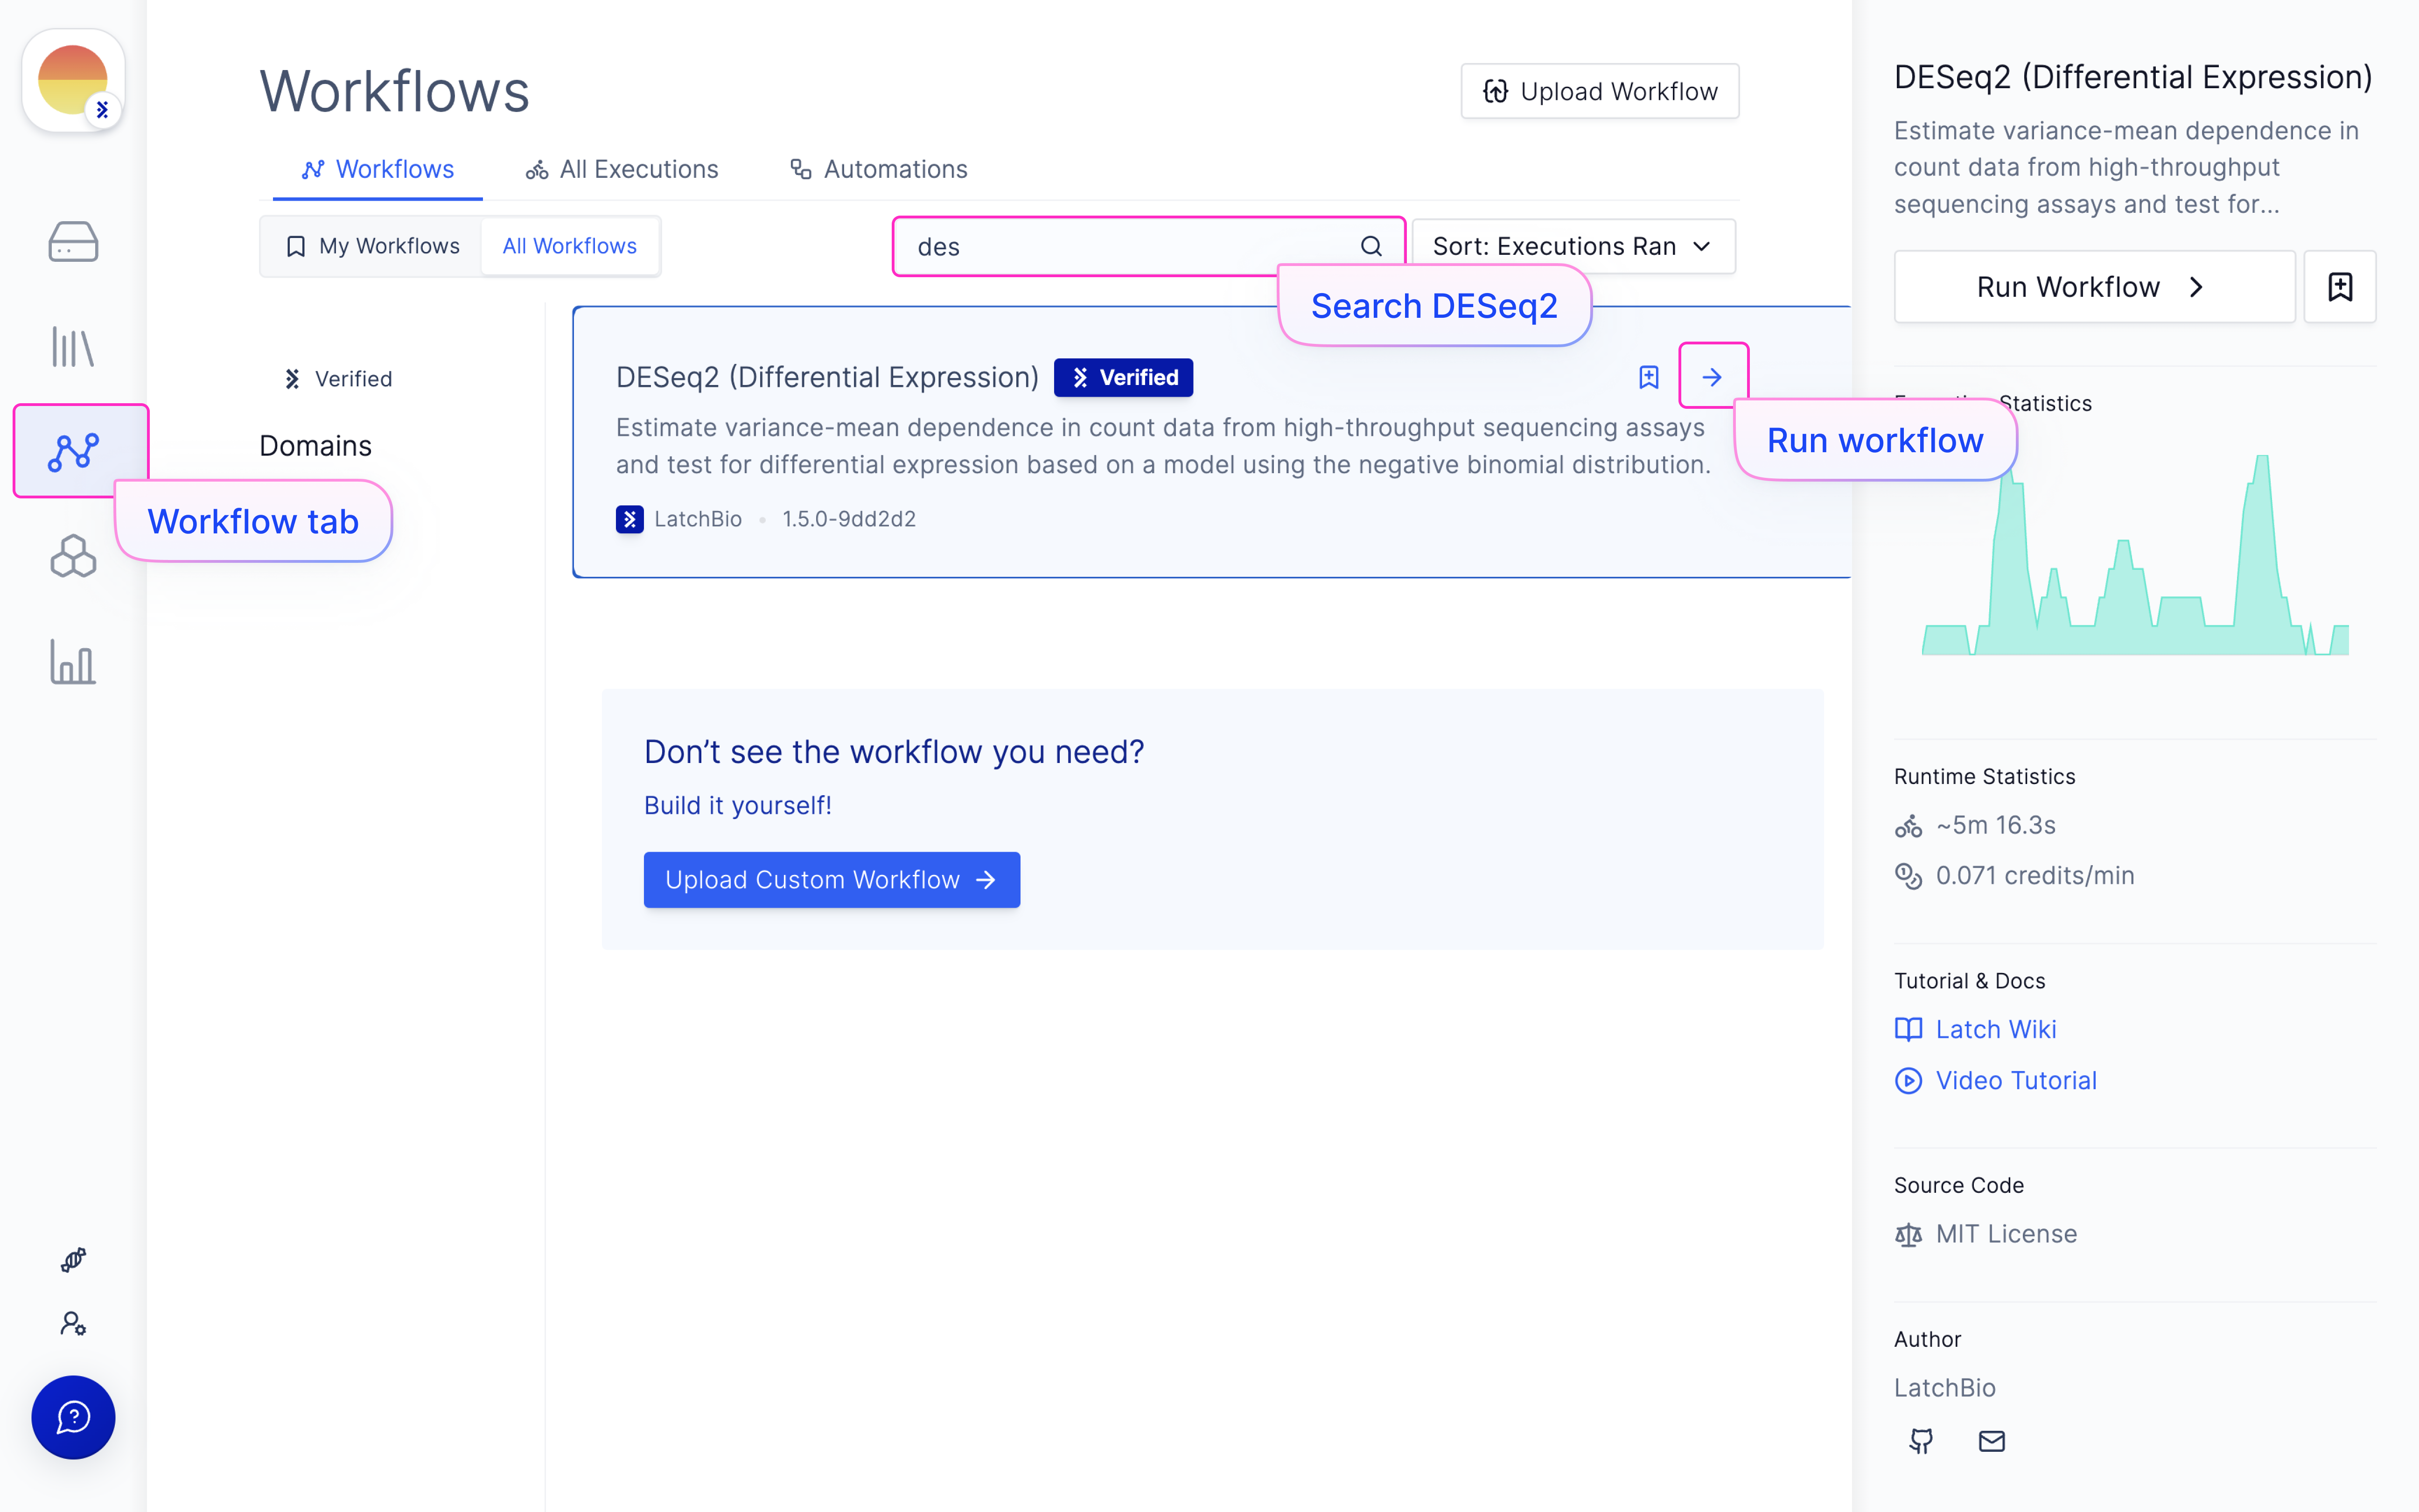
Task: Click the DNA helix sidebar icon
Action: click(73, 1259)
